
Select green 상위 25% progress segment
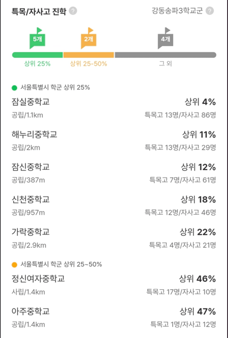37,55
